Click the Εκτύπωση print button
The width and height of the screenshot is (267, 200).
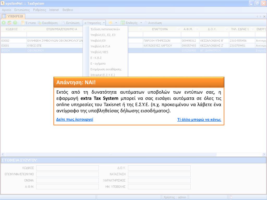click(71, 23)
